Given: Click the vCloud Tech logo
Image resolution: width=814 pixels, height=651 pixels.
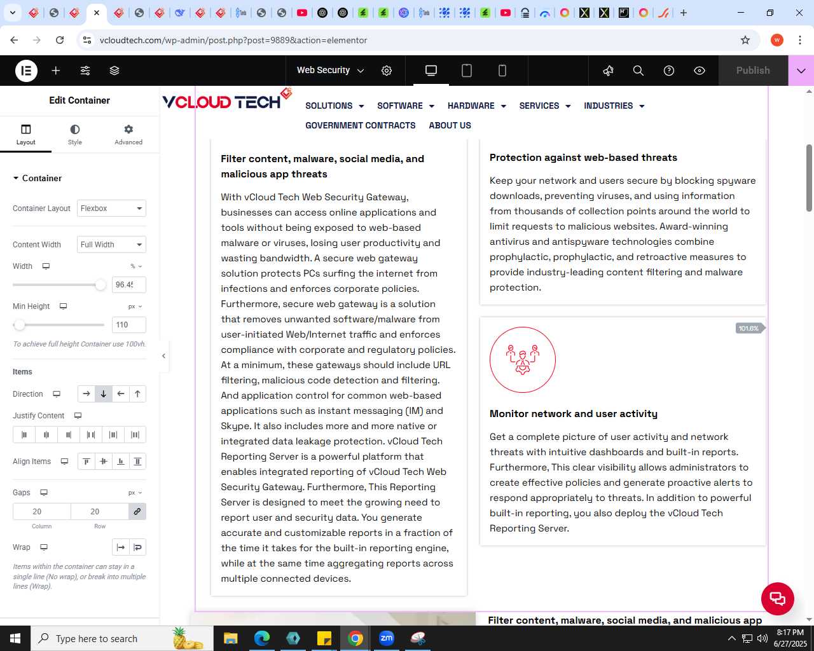Looking at the screenshot, I should click(x=226, y=99).
